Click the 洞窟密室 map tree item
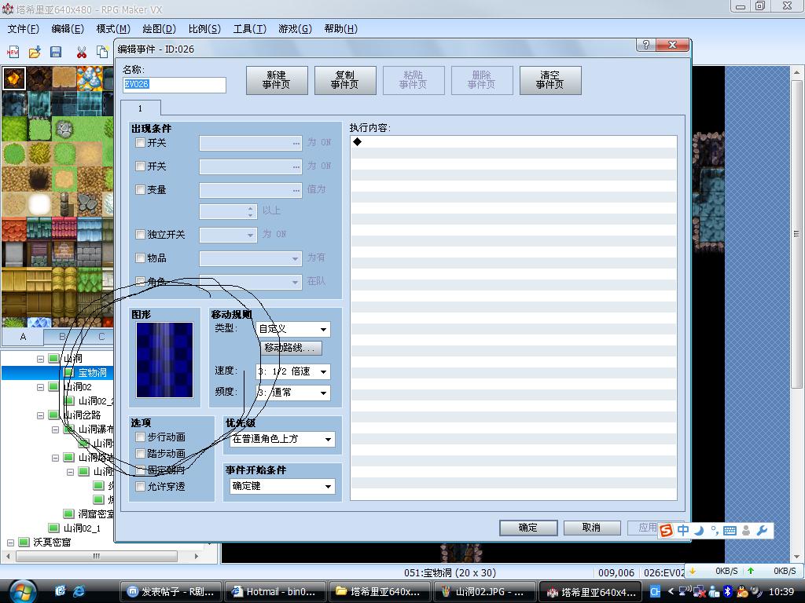The height and width of the screenshot is (603, 805). [95, 513]
